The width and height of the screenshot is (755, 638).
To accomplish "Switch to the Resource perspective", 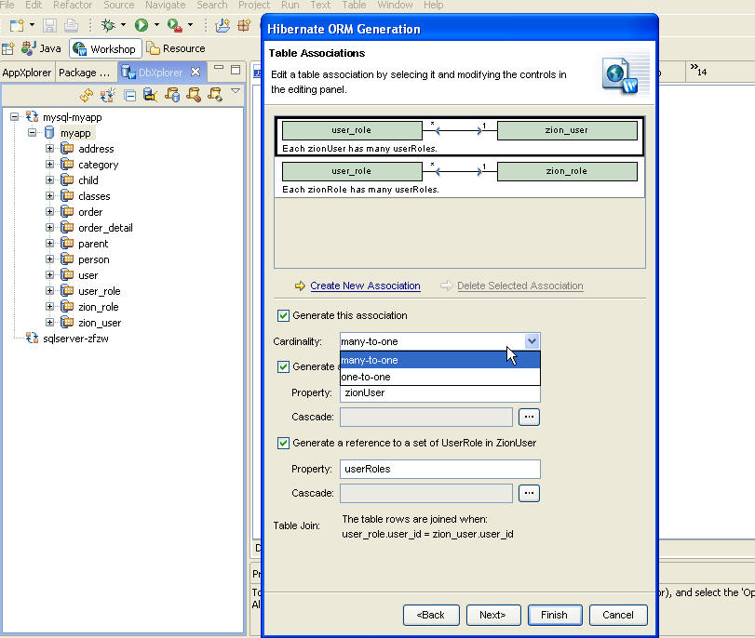I will click(176, 48).
